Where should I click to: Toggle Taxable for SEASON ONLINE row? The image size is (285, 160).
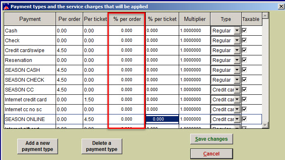(x=245, y=119)
